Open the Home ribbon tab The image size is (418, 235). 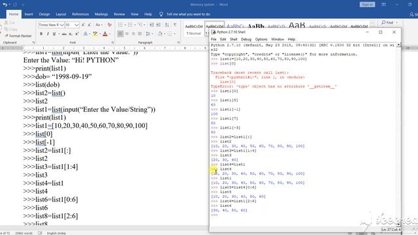point(14,14)
